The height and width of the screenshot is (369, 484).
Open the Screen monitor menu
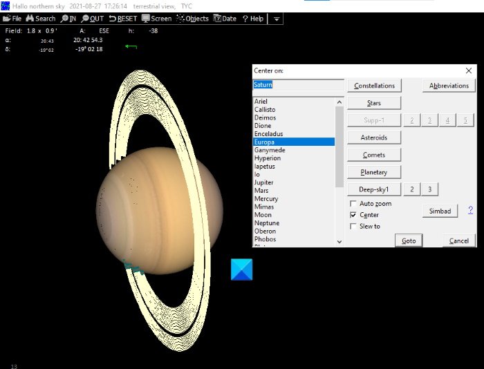coord(156,19)
